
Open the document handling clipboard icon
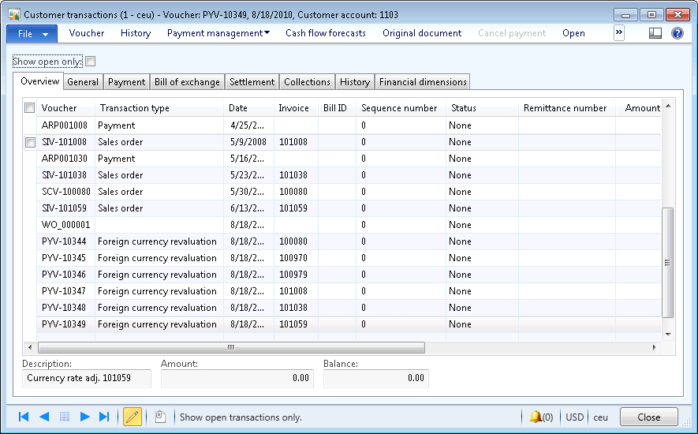[160, 417]
